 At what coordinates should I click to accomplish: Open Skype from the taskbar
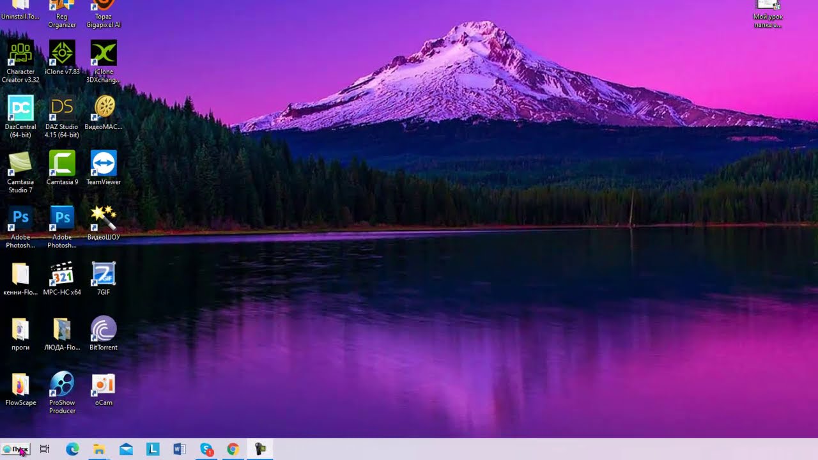[x=206, y=449]
